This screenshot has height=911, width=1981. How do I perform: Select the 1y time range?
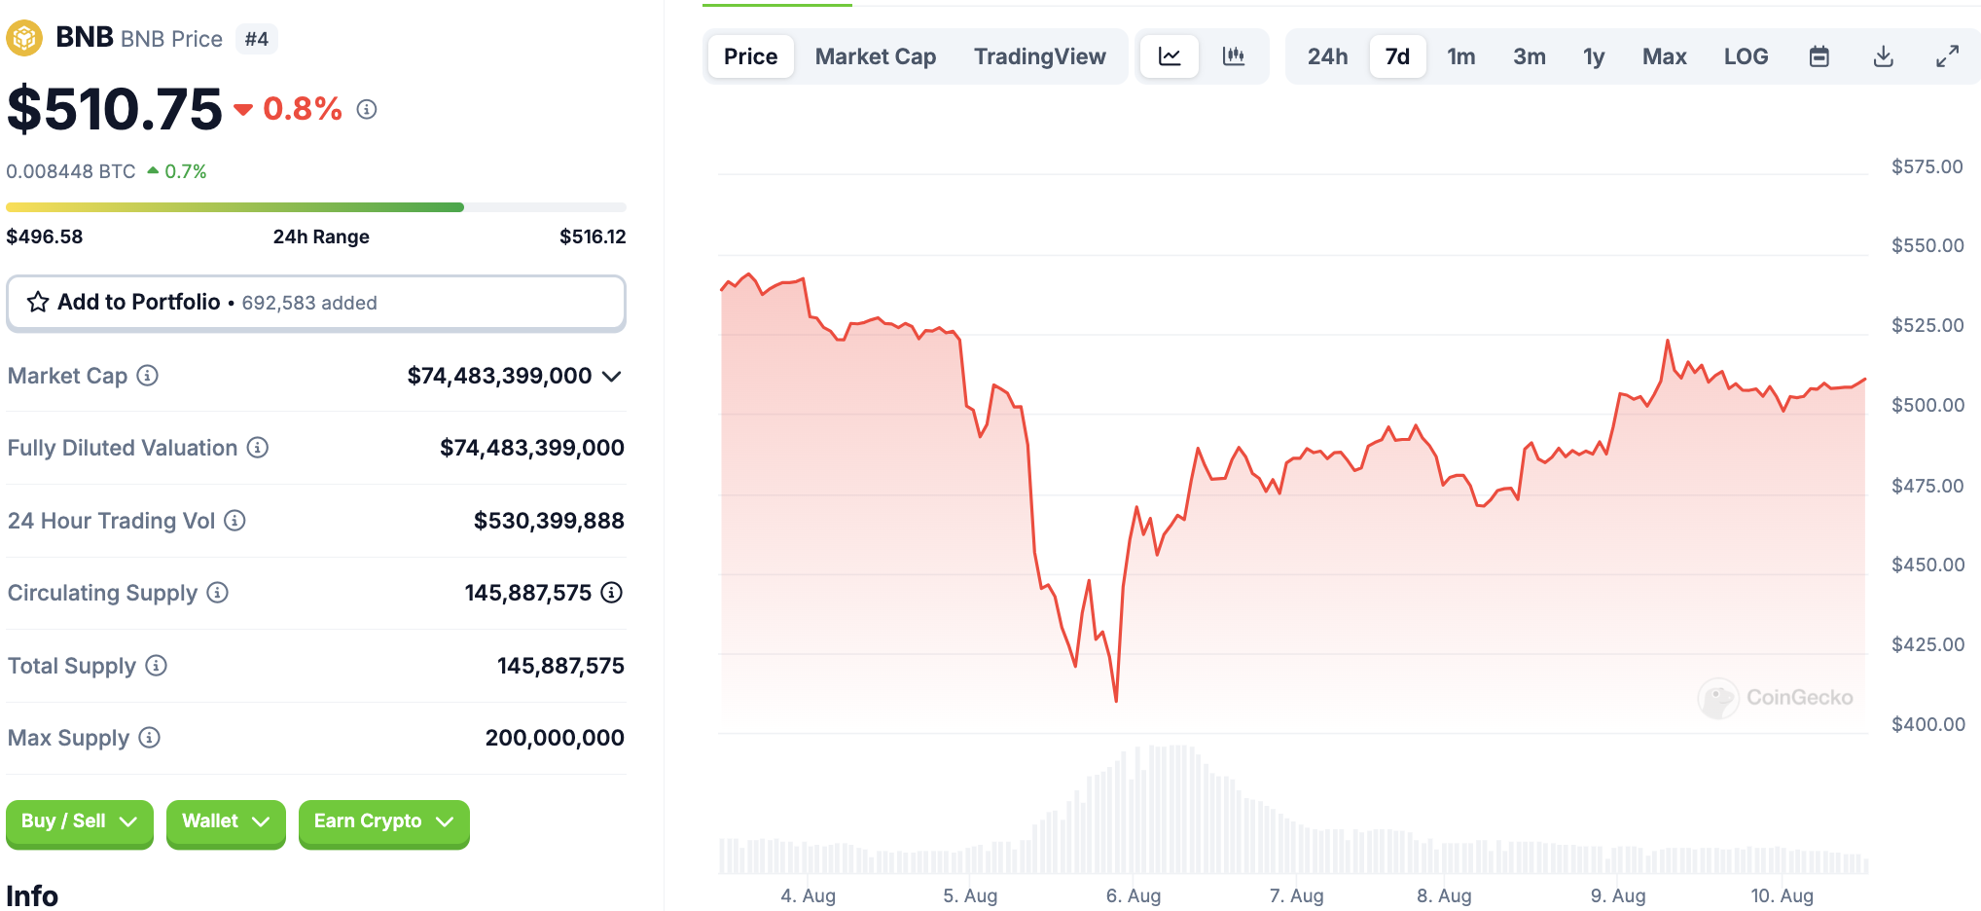point(1593,56)
